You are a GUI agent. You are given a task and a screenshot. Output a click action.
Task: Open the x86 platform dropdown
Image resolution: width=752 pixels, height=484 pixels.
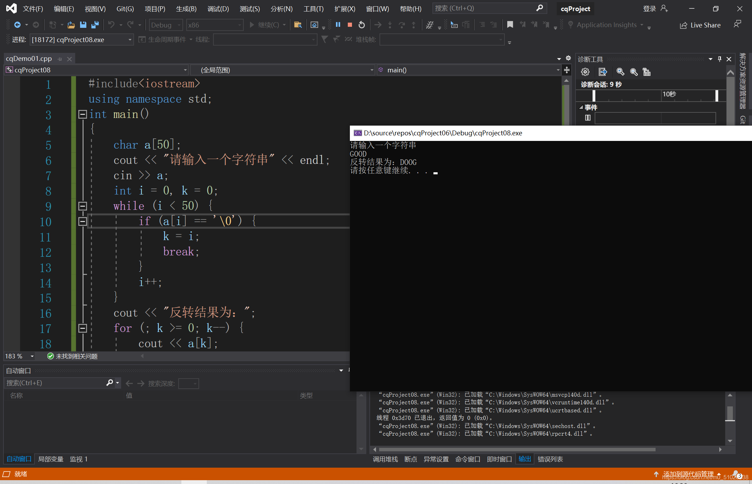(x=214, y=25)
